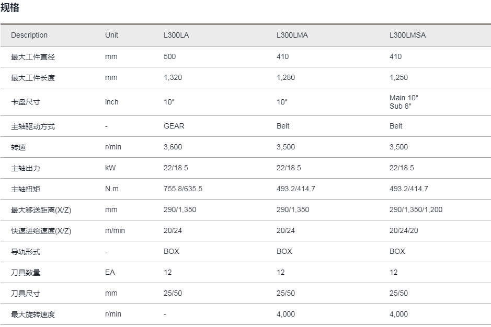
Task: Click the Description column header
Action: coord(29,35)
